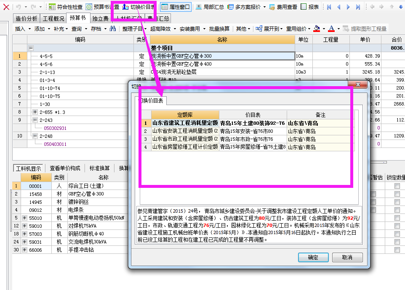
Task: Tick 锁定数量 checkbox in row 55010
Action: click(397, 218)
